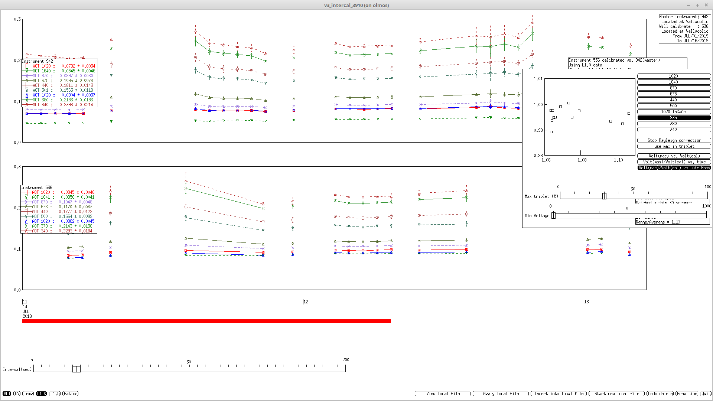Choose the 440 wavelength channel
Image resolution: width=713 pixels, height=401 pixels.
tap(674, 100)
